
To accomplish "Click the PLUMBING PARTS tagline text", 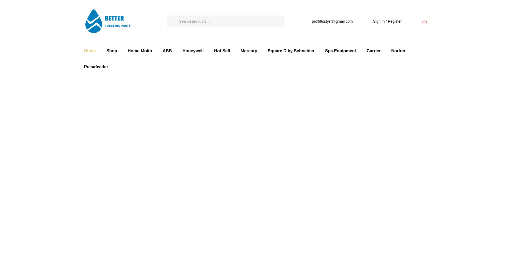I will coord(117,26).
